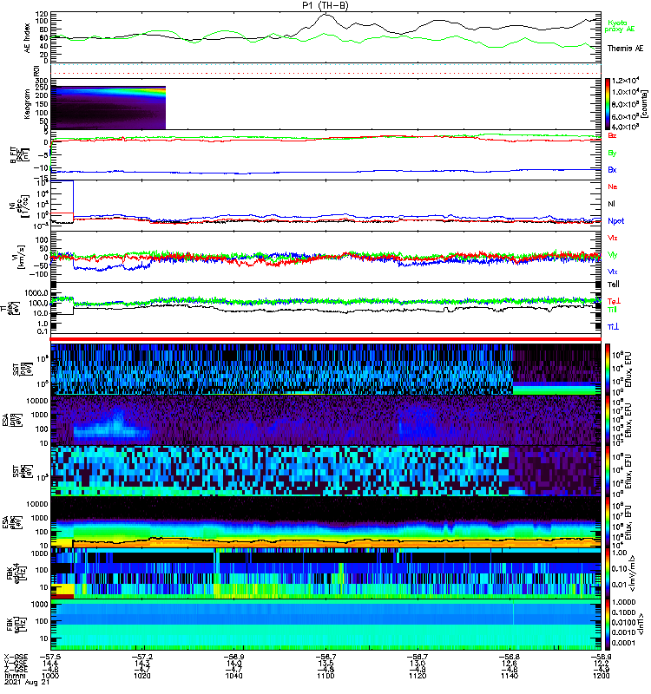
Task: Click the "B_FIT GSE [nT]" axis label
Action: click(19, 155)
